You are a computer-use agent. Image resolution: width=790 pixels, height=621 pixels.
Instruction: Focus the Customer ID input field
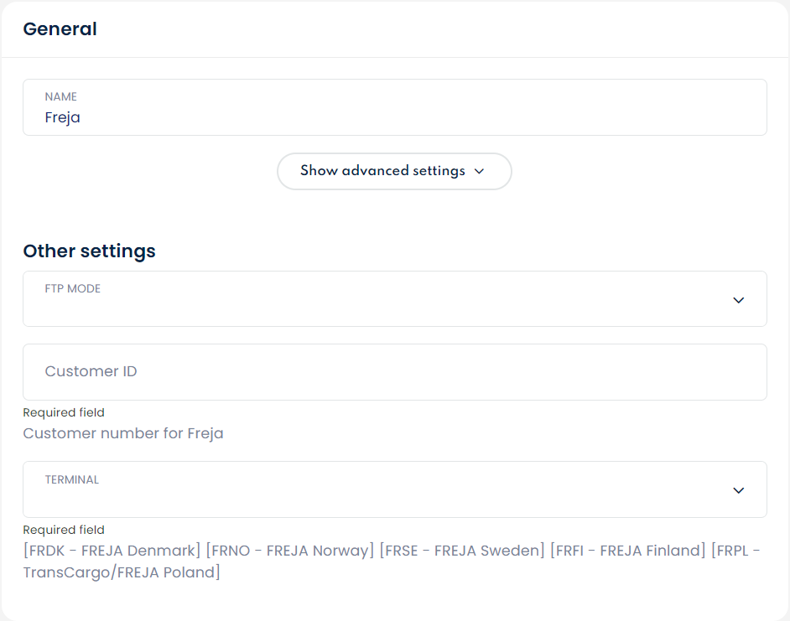click(x=394, y=372)
